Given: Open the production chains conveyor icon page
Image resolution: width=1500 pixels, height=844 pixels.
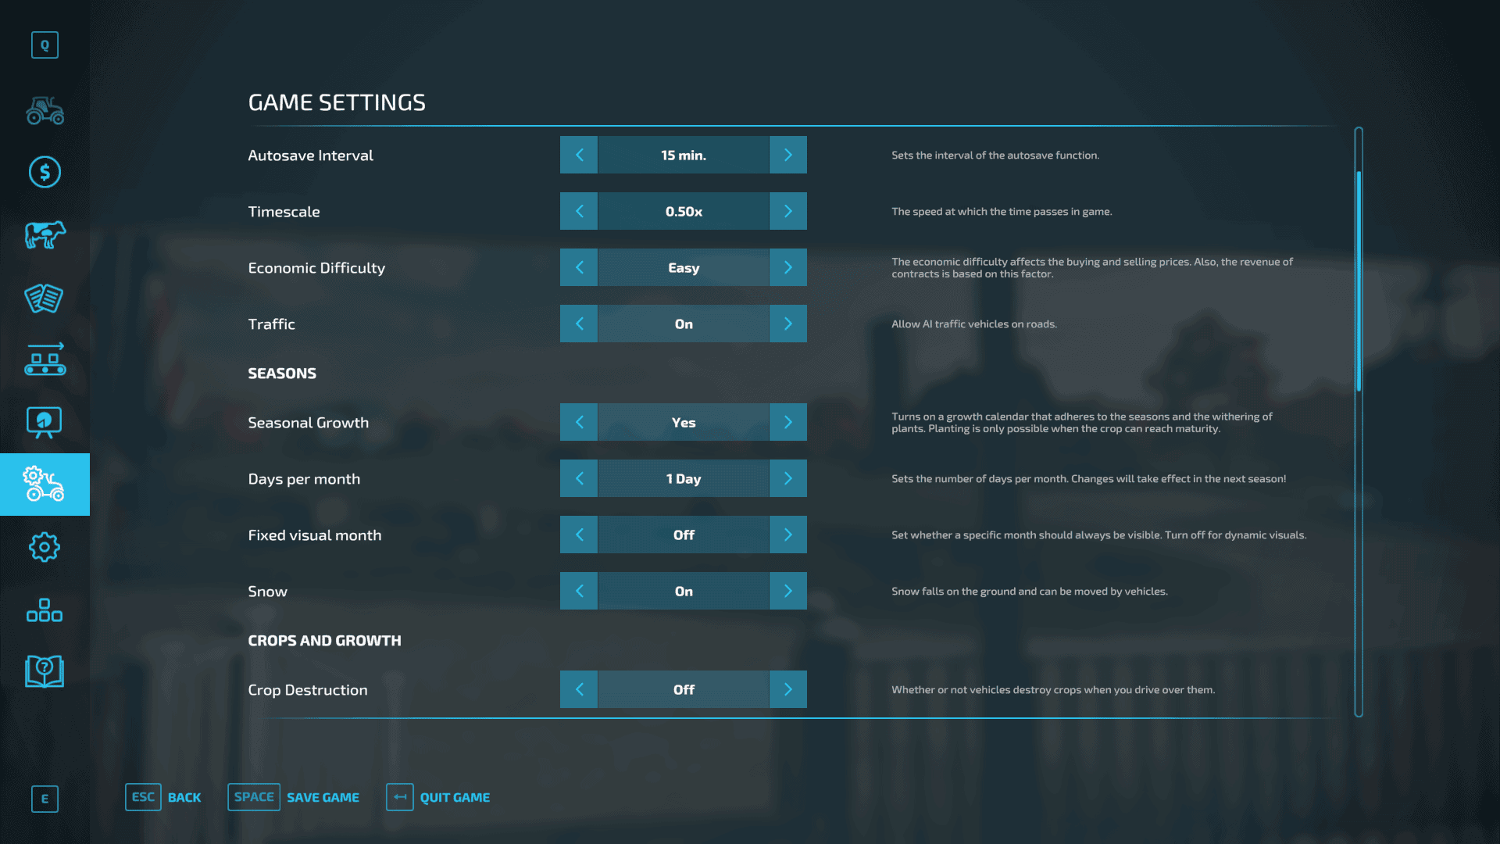Looking at the screenshot, I should (x=45, y=359).
